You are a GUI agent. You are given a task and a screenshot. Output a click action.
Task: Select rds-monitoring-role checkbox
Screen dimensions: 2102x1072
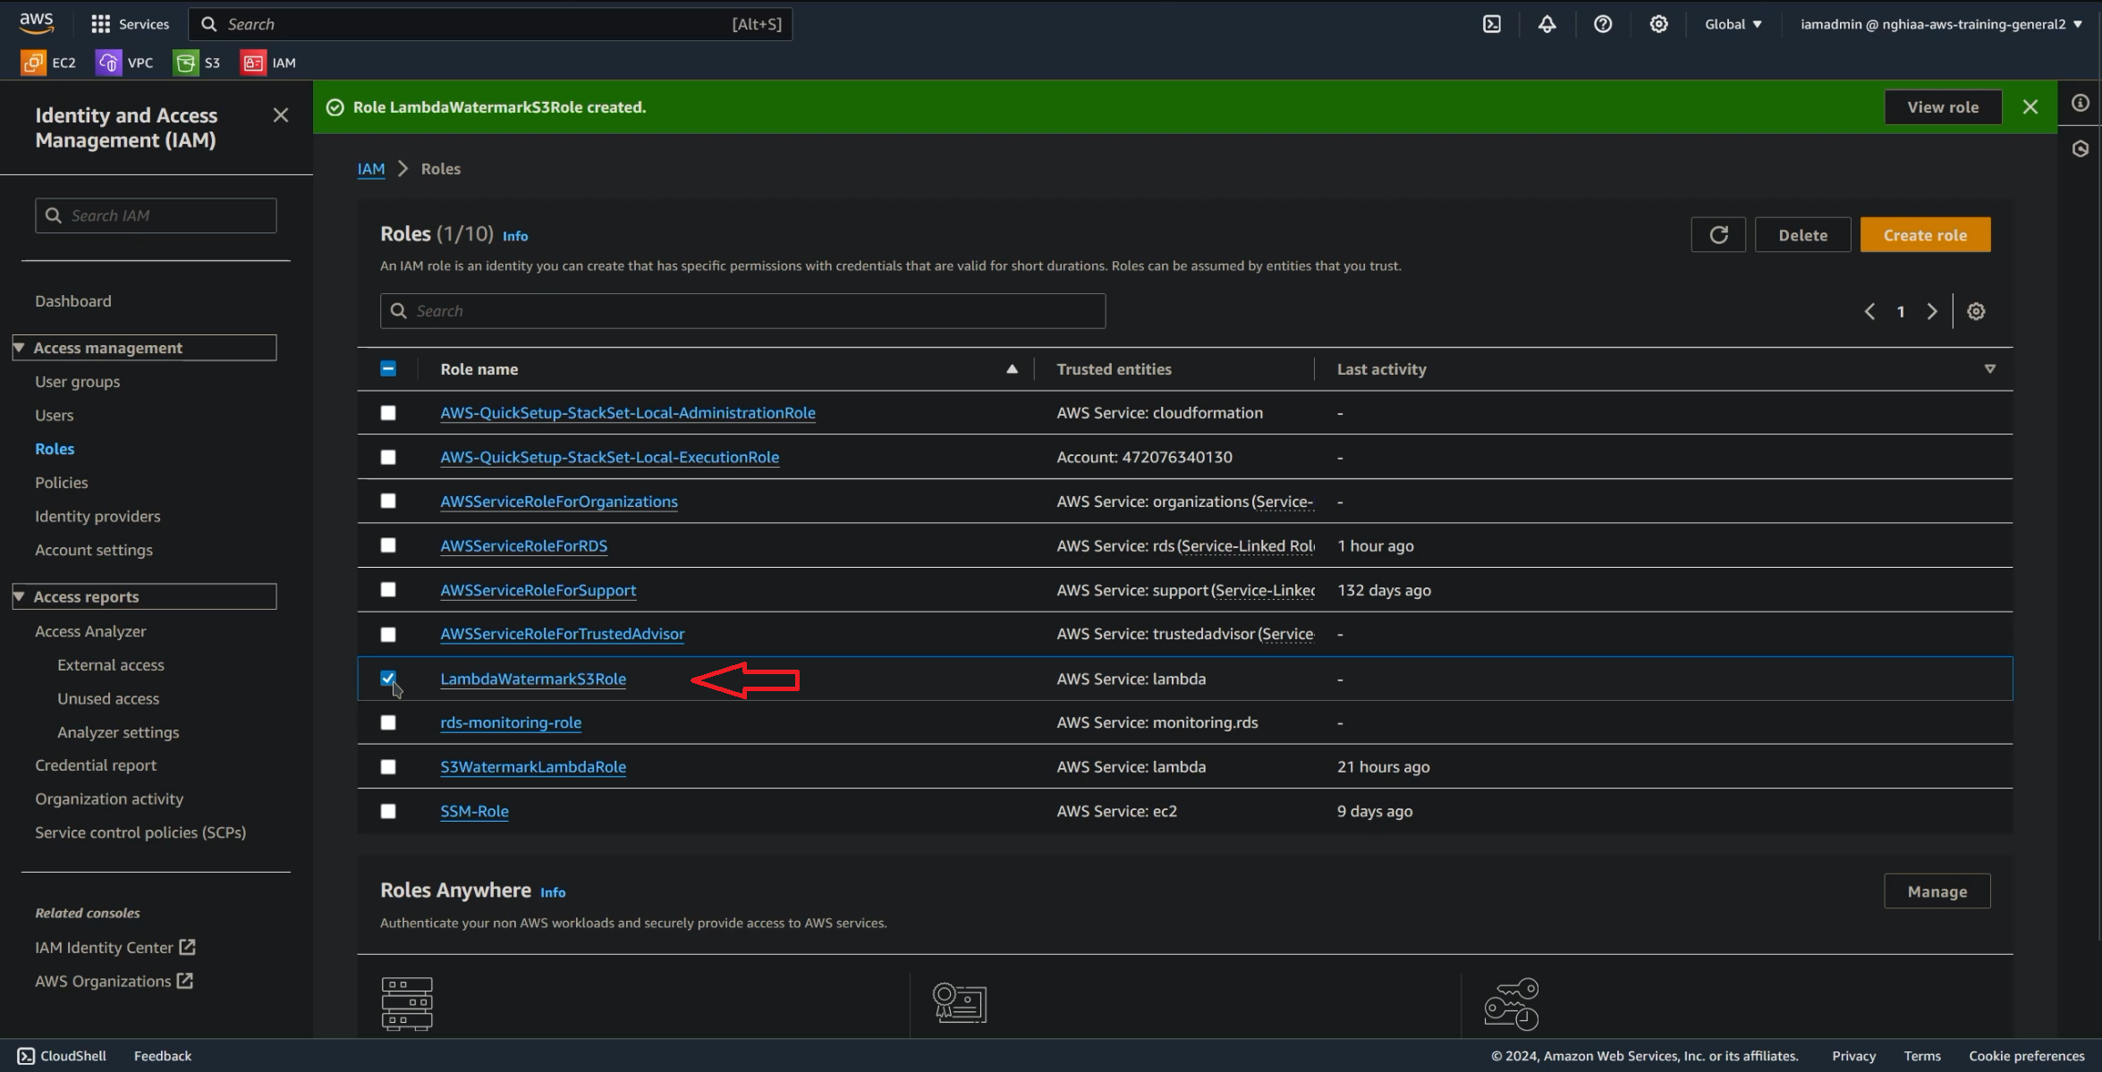388,722
